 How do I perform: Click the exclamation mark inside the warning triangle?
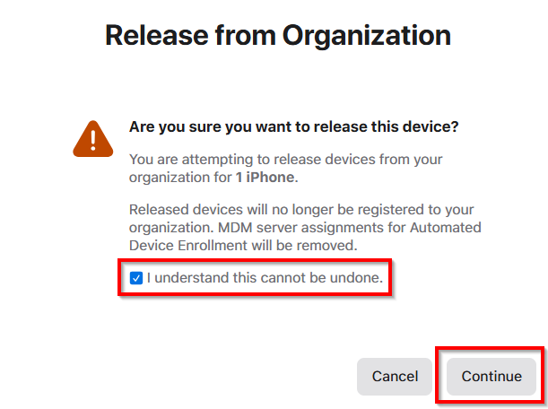pos(93,140)
